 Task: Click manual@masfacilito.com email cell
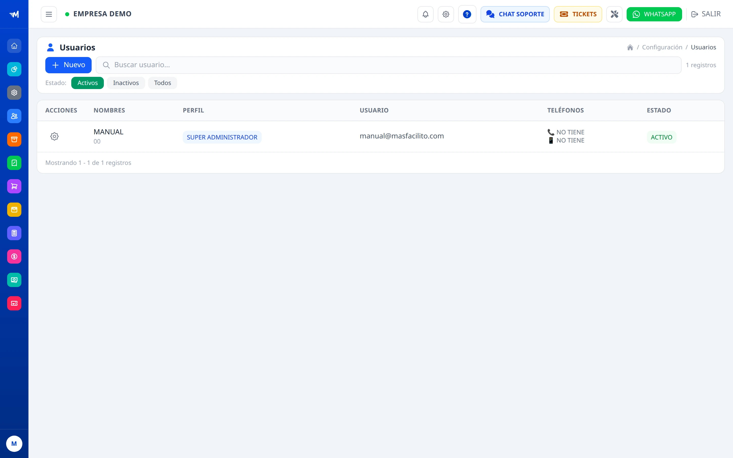[402, 136]
